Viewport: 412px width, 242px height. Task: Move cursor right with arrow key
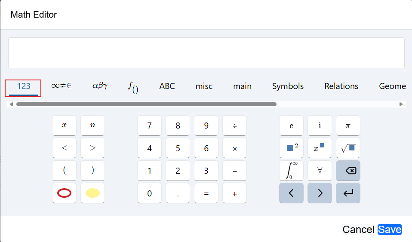coord(320,193)
